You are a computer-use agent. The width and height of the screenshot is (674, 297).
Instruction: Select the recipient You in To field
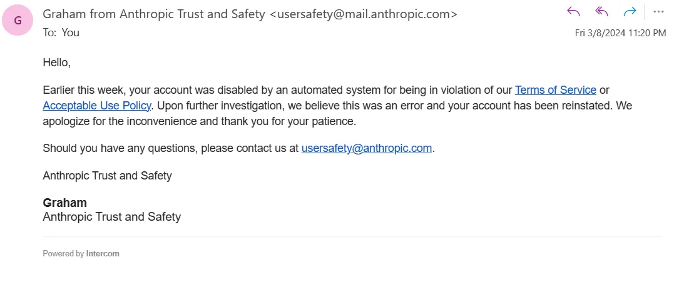tap(71, 33)
